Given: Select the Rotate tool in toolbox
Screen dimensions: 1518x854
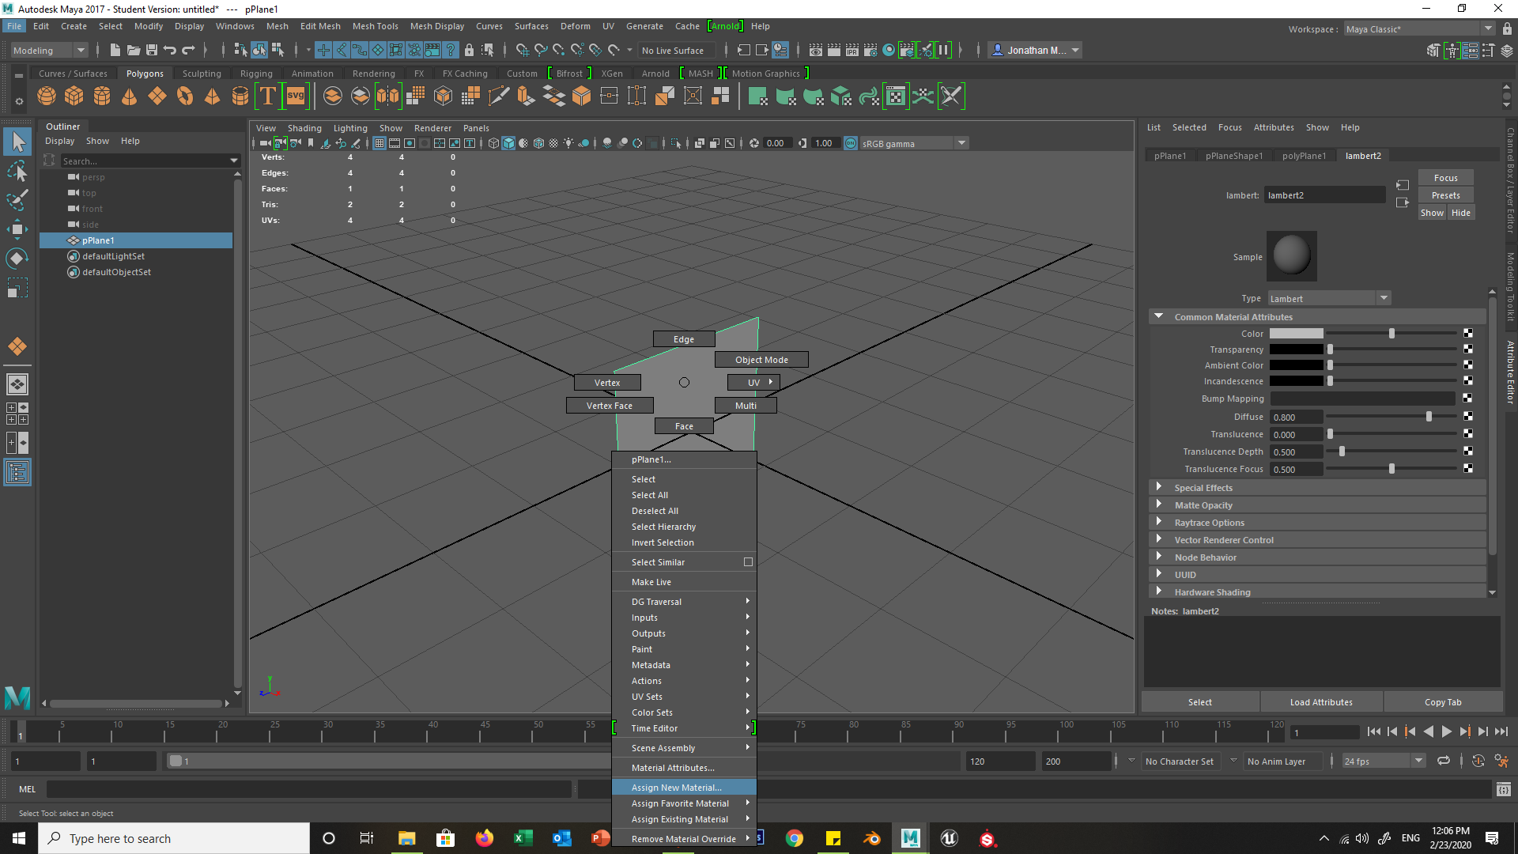Looking at the screenshot, I should 17,259.
